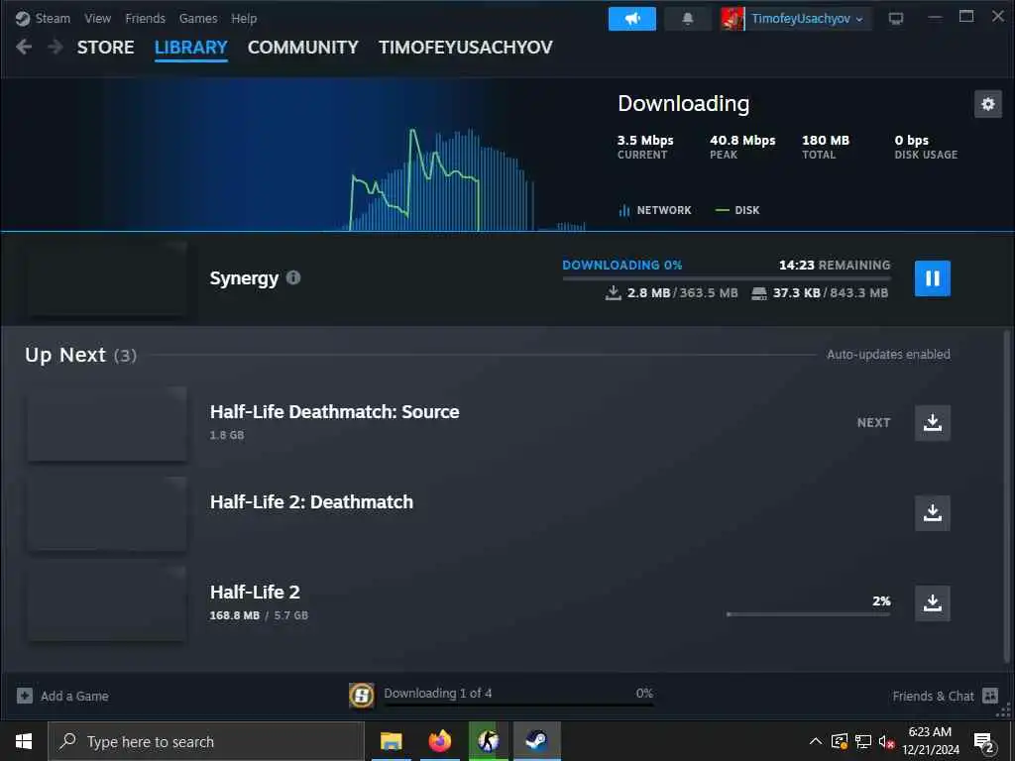This screenshot has width=1015, height=761.
Task: Click the Half-Life 2 thumbnail
Action: [x=107, y=603]
